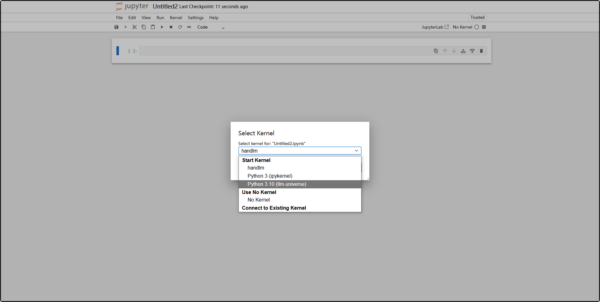Choose the Python 3.10 (llm-universe) kernel

point(300,184)
